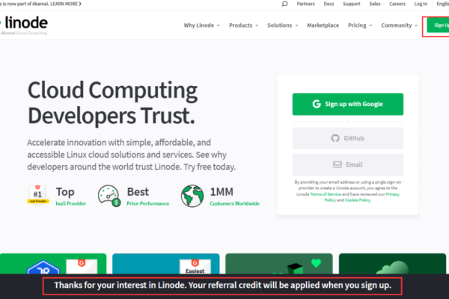Choose GitHub sign-up option
Screen dimensions: 449x299
click(x=348, y=138)
